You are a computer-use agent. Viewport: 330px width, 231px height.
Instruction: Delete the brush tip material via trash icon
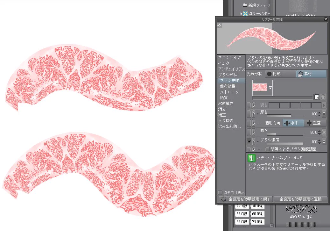[323, 96]
